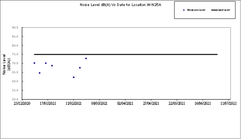Select the data point near 64.5 dB
The width and height of the screenshot is (241, 139).
point(40,73)
